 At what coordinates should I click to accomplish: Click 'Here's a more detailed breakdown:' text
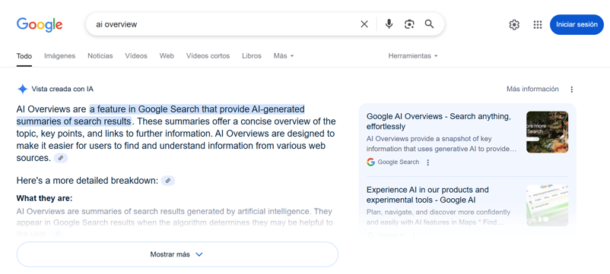[87, 181]
